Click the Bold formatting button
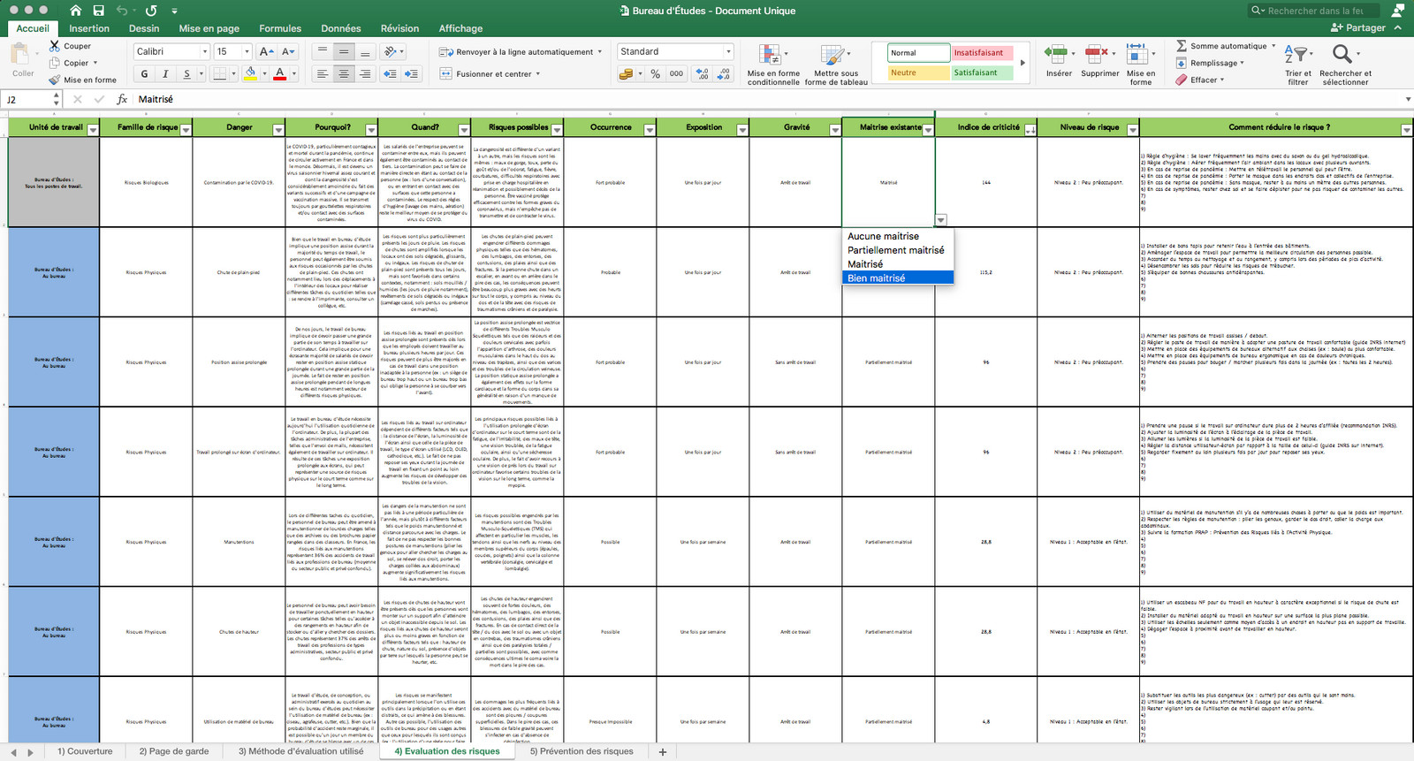1414x761 pixels. pyautogui.click(x=144, y=74)
